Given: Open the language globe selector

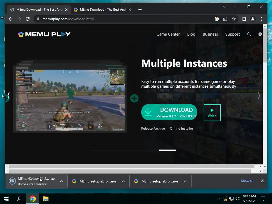Looking at the screenshot, I should coord(260,34).
